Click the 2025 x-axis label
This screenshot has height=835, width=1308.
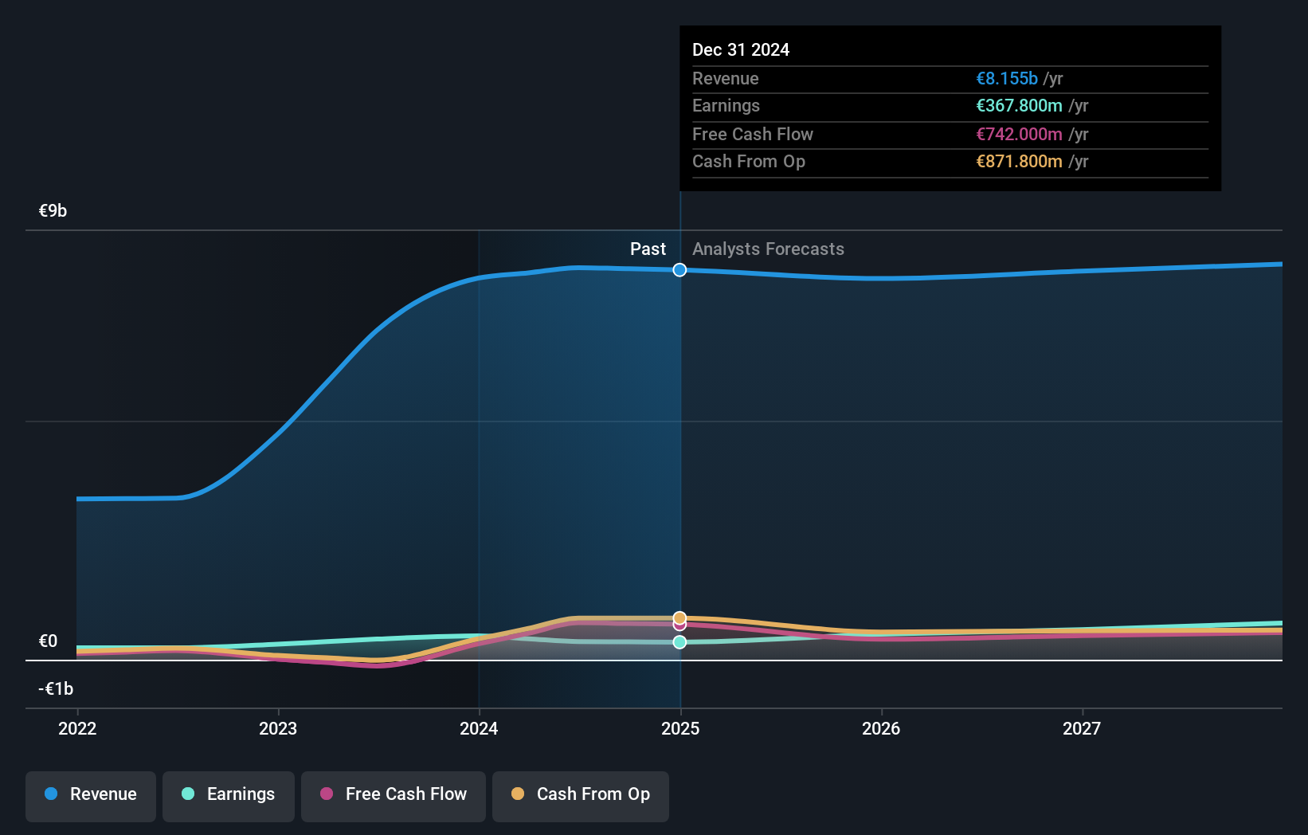(680, 728)
